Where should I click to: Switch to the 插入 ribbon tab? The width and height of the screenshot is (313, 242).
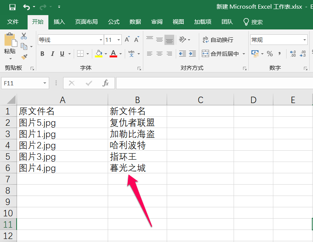pyautogui.click(x=59, y=22)
